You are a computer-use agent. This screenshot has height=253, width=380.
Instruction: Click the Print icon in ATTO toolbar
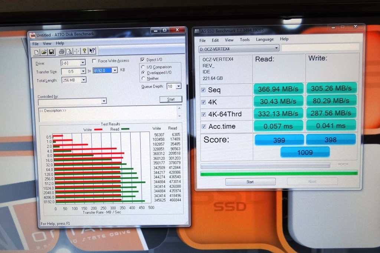coord(62,51)
